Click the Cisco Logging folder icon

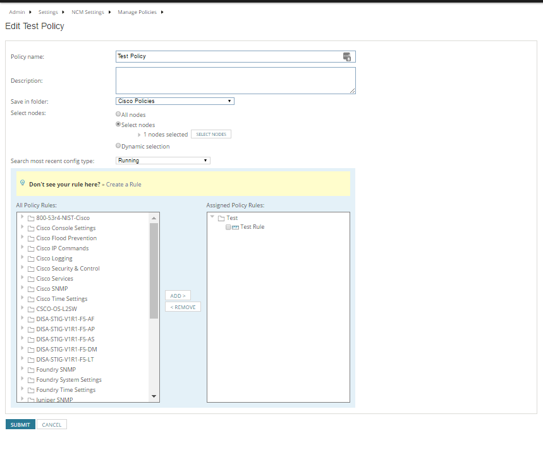pos(31,259)
